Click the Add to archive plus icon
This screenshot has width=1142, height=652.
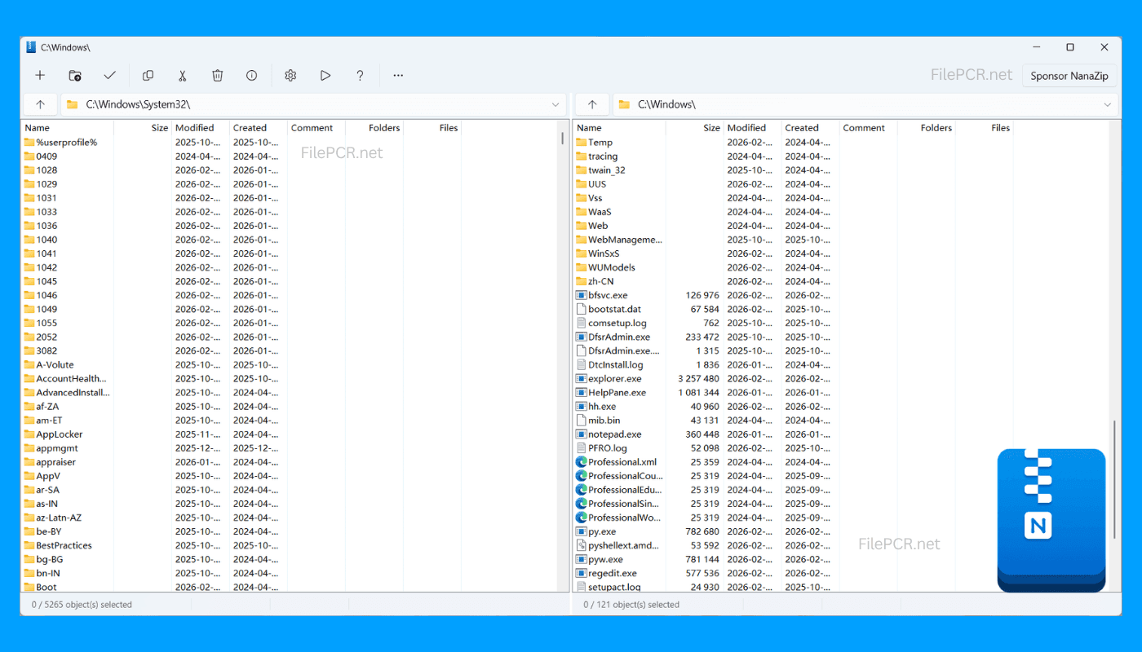(40, 75)
